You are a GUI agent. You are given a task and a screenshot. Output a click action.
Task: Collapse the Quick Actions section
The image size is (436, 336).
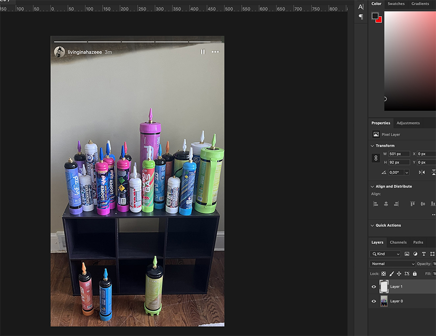coord(373,225)
